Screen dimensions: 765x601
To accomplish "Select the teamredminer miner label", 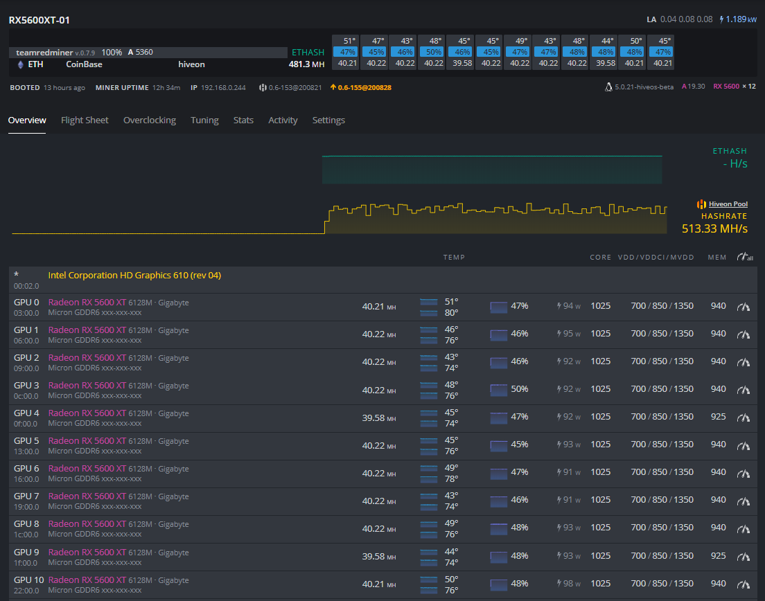I will pyautogui.click(x=44, y=52).
